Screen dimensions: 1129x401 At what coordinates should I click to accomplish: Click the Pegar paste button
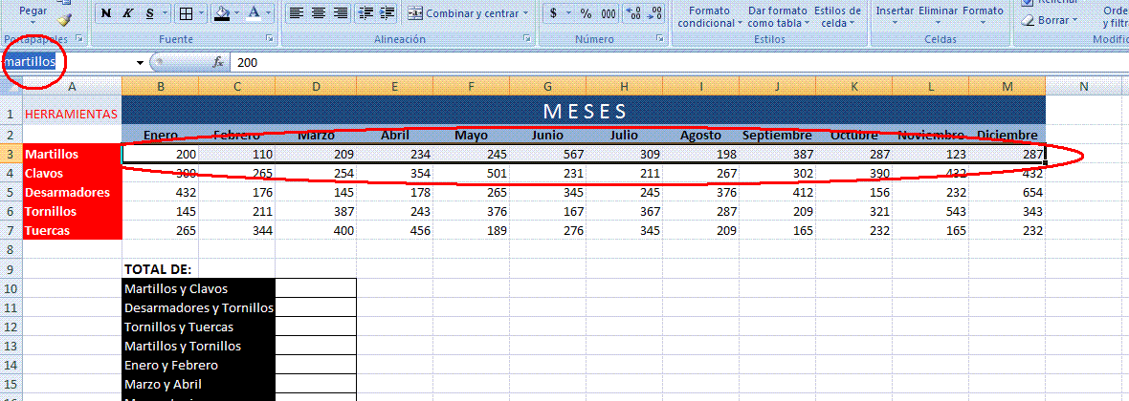tap(33, 11)
